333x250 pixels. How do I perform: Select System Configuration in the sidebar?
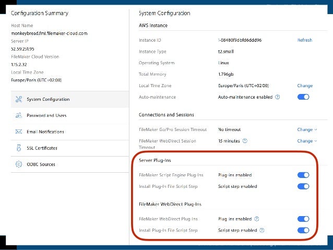(70, 99)
